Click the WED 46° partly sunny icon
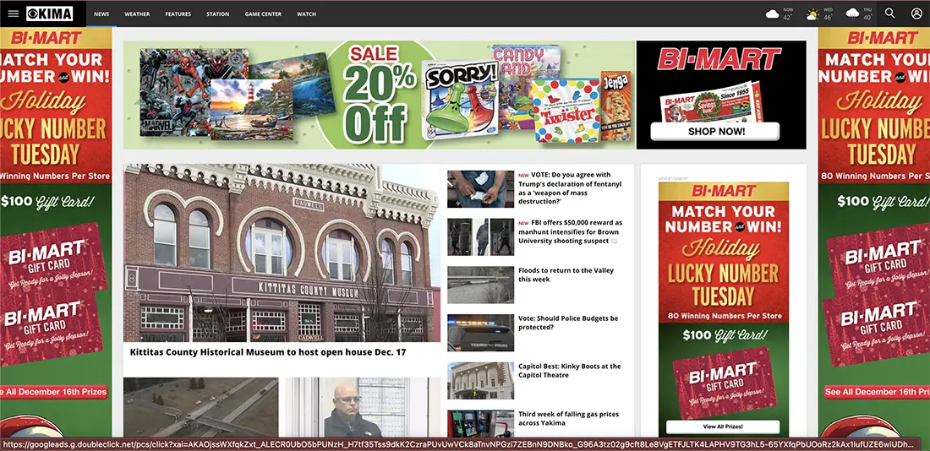 (x=812, y=14)
